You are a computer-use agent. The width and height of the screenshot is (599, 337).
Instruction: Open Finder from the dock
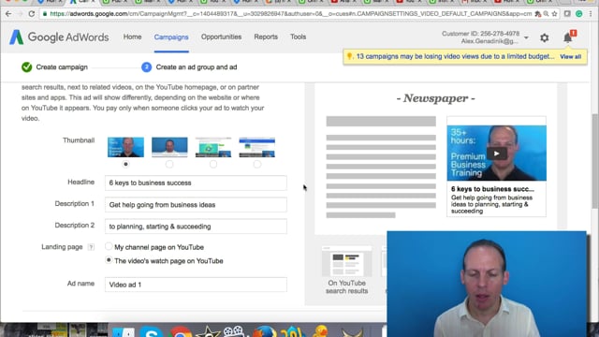(123, 331)
